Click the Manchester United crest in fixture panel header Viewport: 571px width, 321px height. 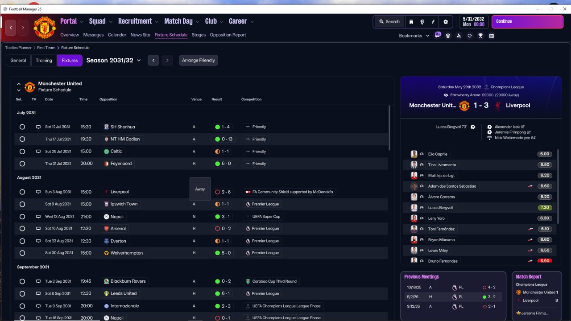click(x=30, y=86)
